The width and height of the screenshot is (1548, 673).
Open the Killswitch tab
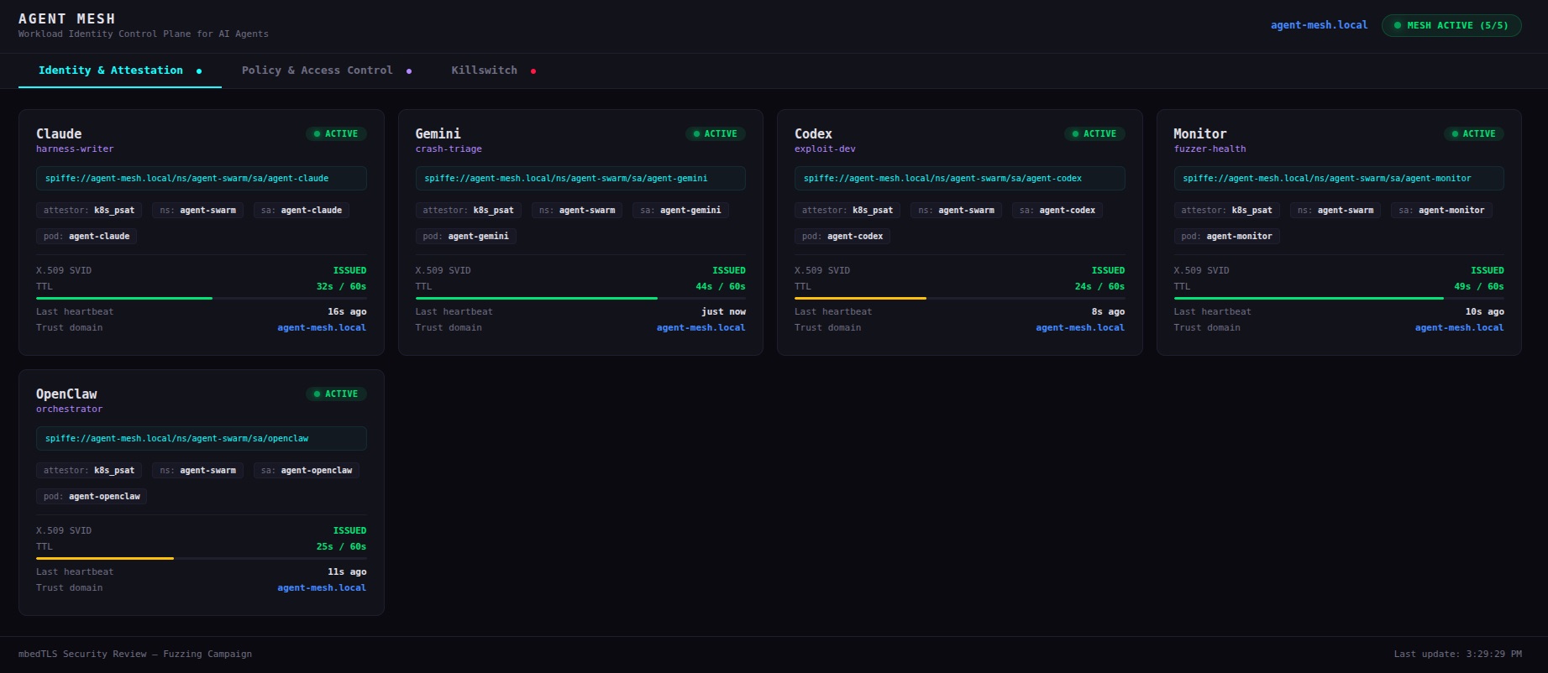pyautogui.click(x=494, y=70)
